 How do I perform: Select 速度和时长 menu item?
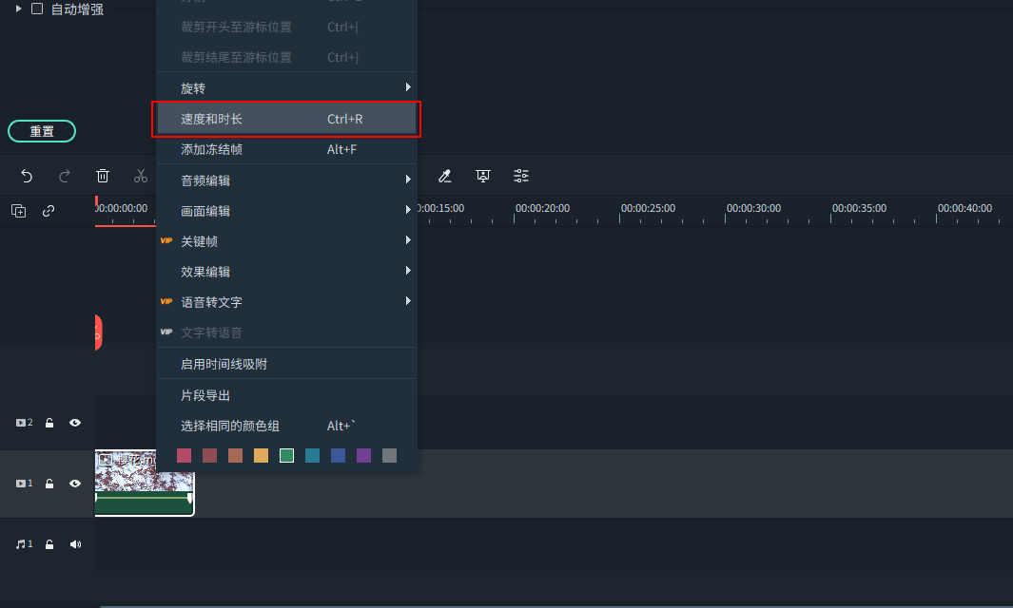coord(287,119)
